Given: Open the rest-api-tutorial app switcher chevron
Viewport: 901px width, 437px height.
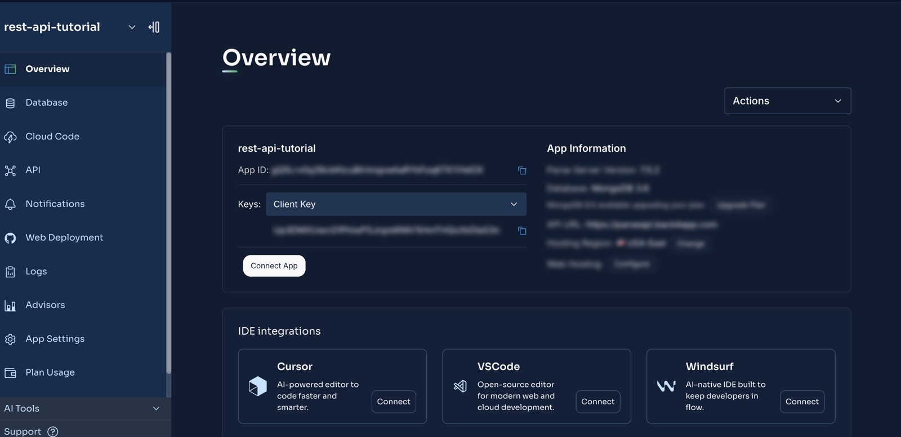Looking at the screenshot, I should pyautogui.click(x=132, y=27).
